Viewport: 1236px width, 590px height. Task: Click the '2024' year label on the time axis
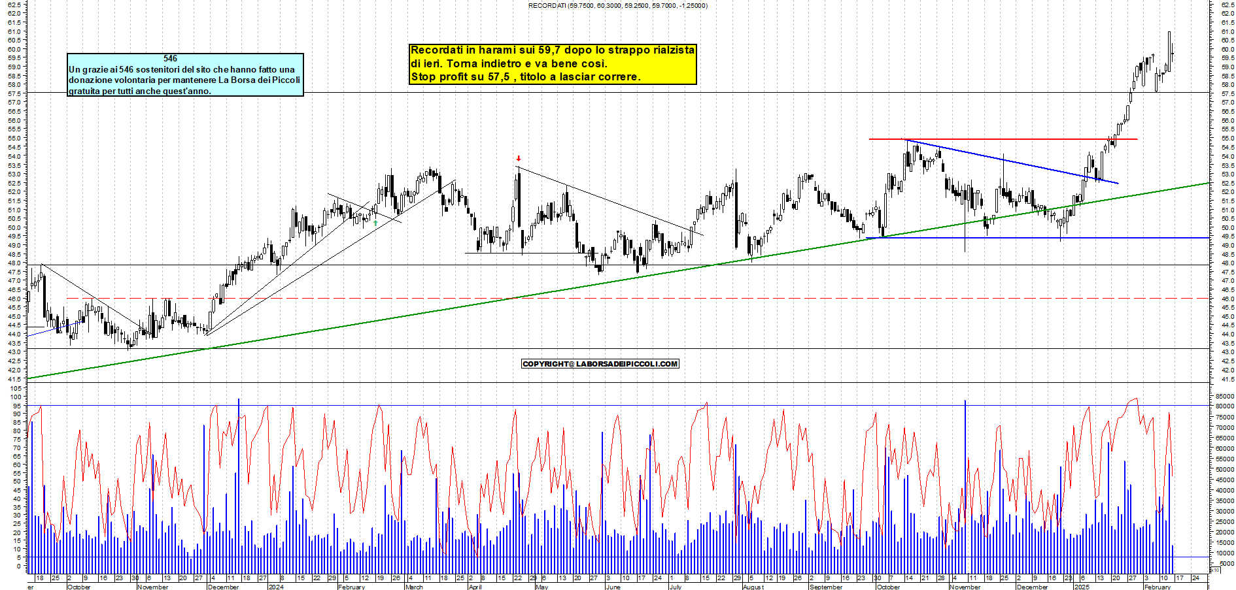[276, 587]
